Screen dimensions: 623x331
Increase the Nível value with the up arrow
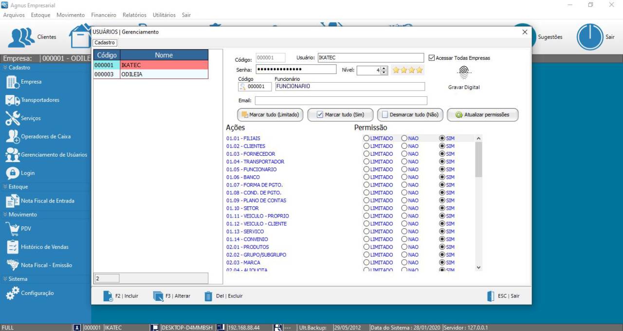(384, 68)
